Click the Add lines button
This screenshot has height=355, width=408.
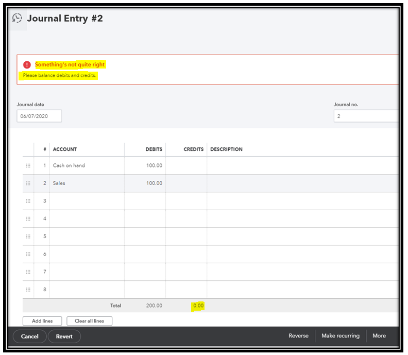tap(42, 321)
